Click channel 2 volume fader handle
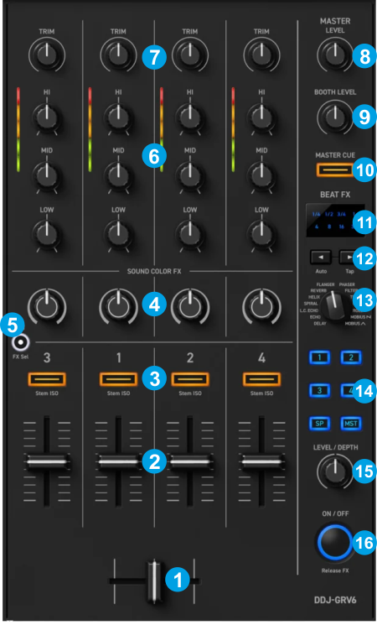 [190, 461]
